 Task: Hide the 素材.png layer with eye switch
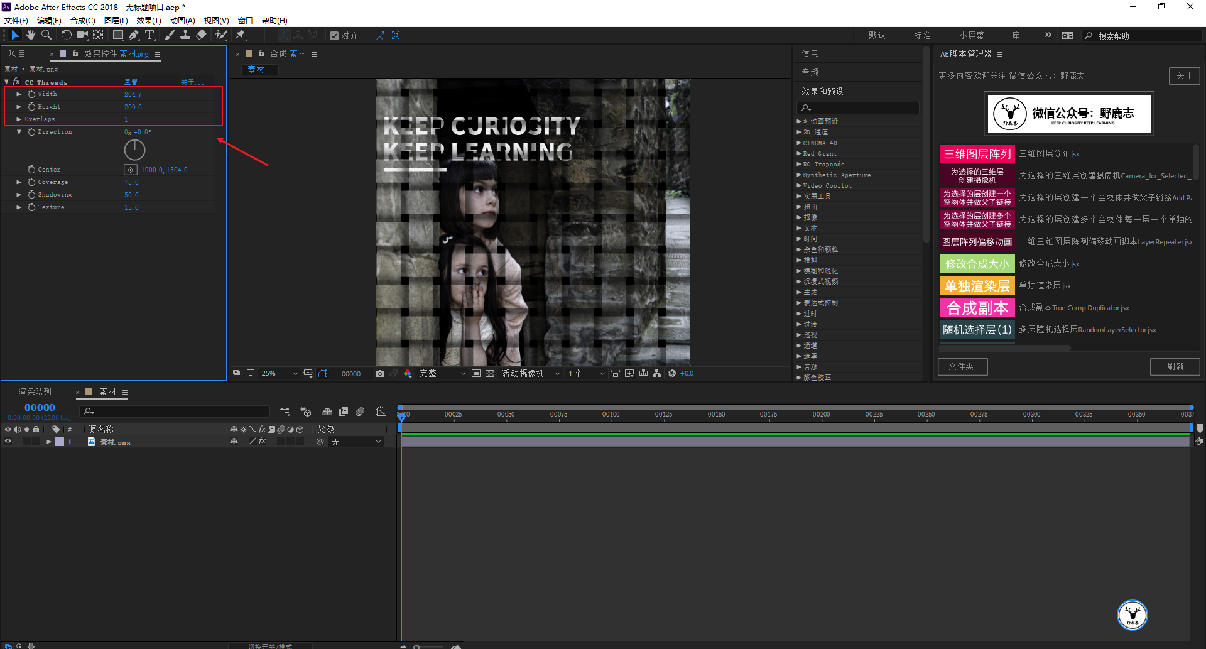point(8,442)
